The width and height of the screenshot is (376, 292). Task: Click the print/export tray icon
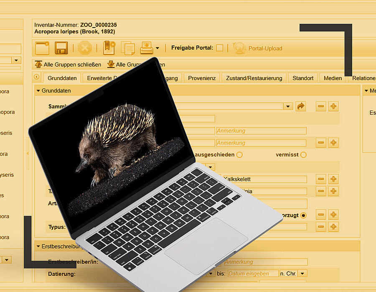pos(147,48)
